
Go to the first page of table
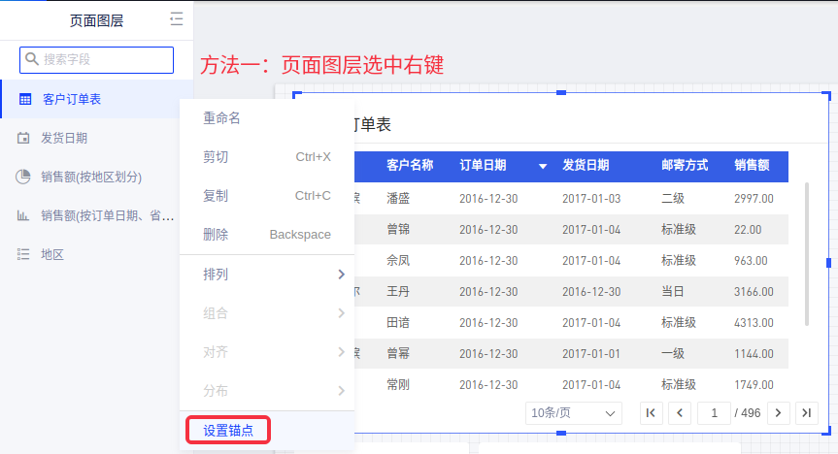[x=652, y=413]
